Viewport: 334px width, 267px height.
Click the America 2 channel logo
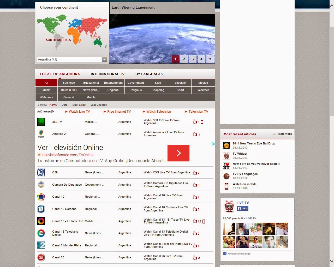click(41, 134)
